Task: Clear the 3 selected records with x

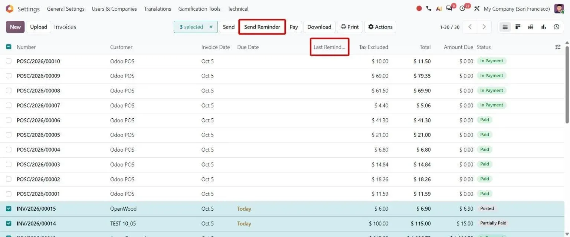Action: coord(211,27)
